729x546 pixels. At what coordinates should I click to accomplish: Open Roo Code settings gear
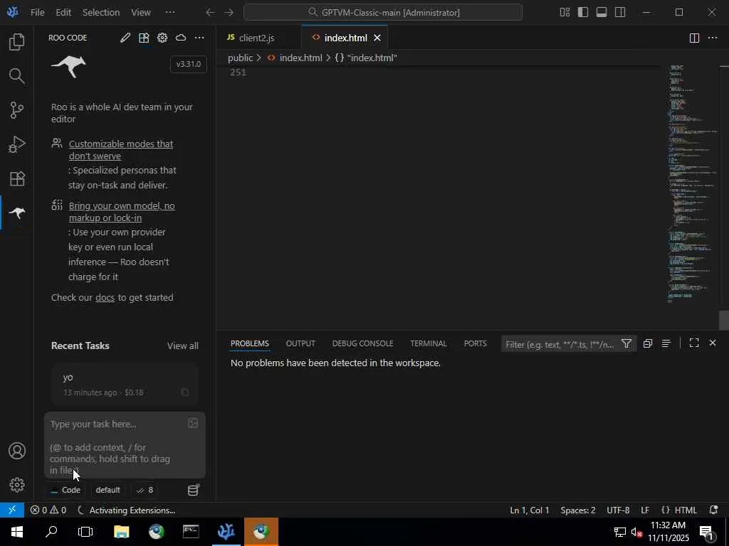coord(162,38)
